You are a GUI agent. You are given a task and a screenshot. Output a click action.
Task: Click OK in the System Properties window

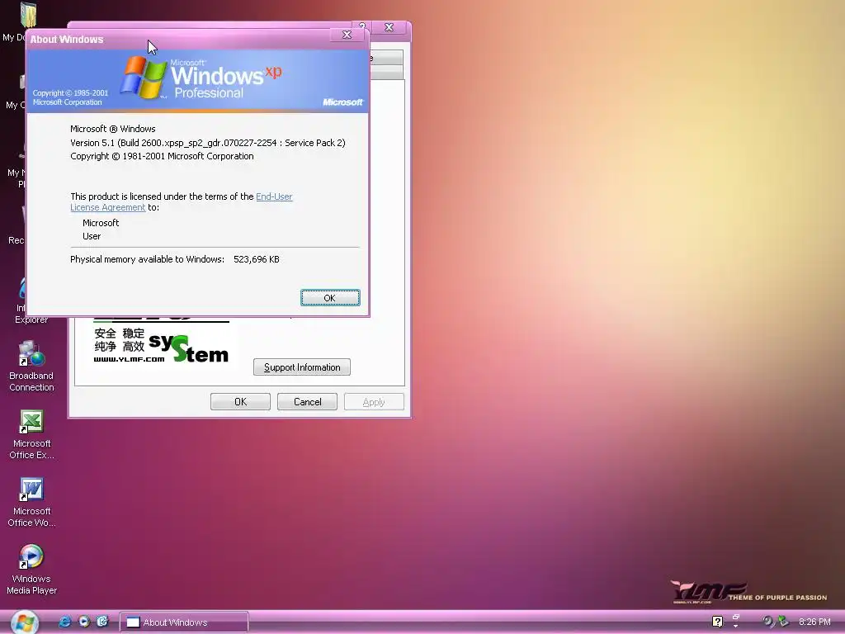point(240,402)
